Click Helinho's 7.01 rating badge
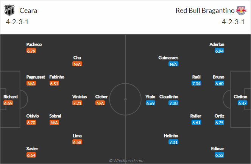The image size is (251, 164). tap(173, 142)
